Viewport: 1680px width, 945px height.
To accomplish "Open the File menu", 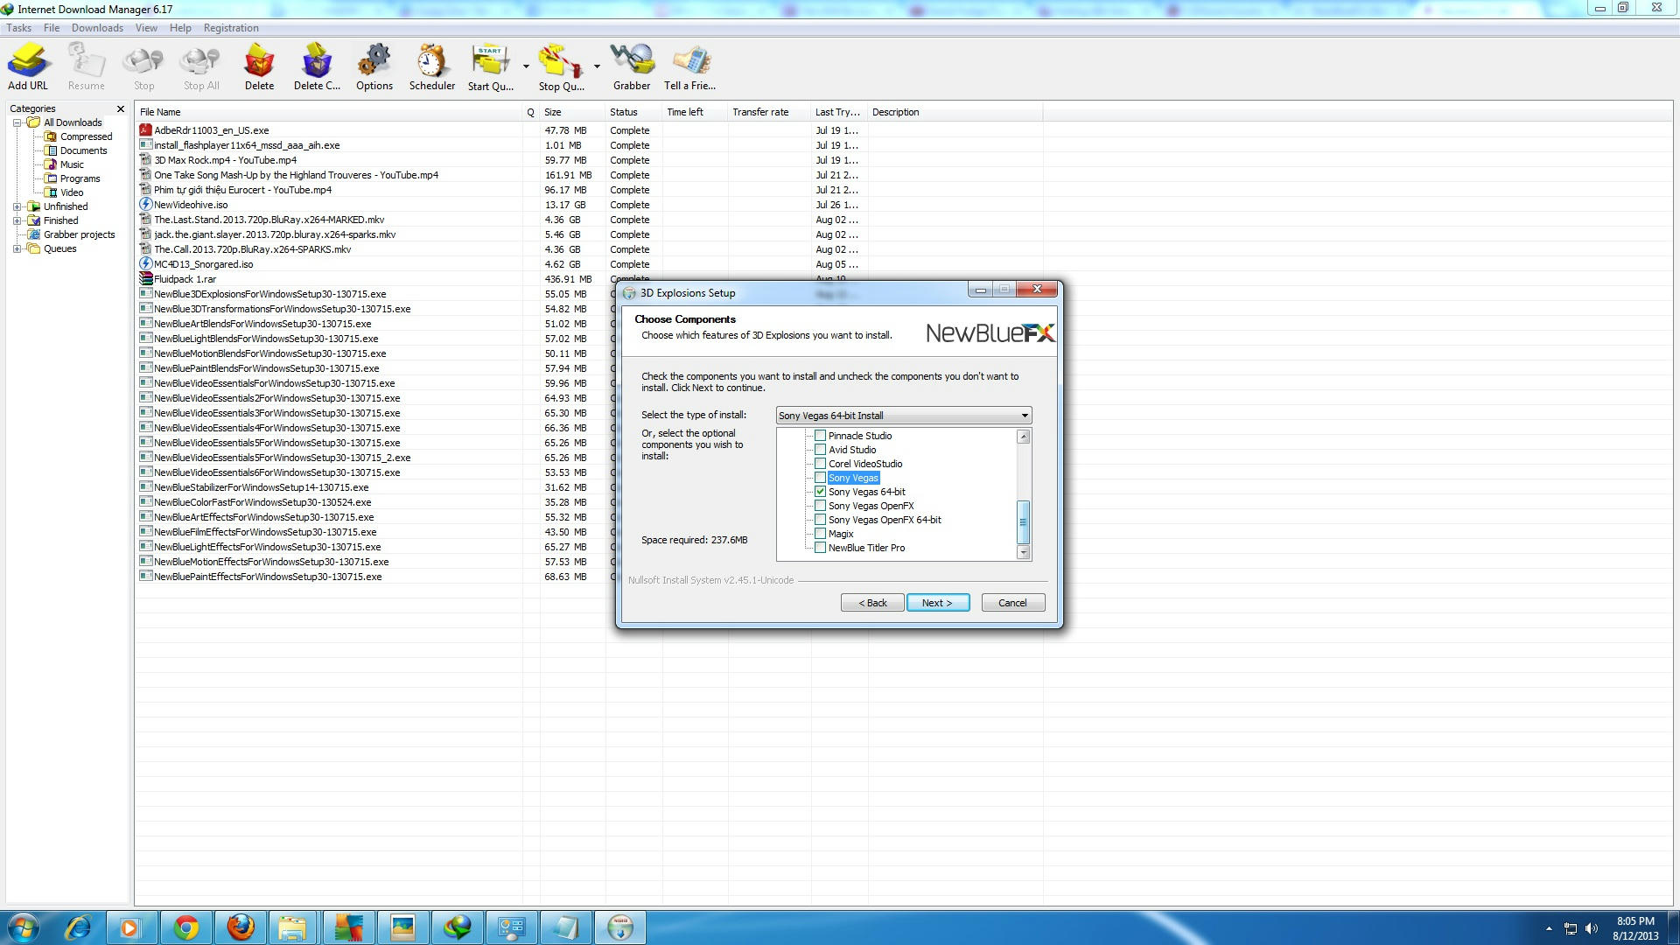I will pos(52,28).
